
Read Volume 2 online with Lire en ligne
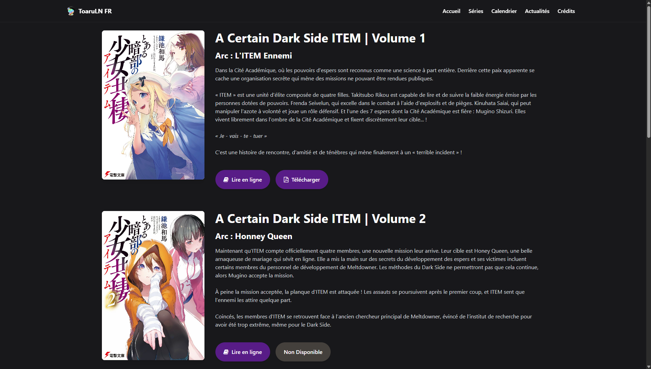(x=243, y=352)
